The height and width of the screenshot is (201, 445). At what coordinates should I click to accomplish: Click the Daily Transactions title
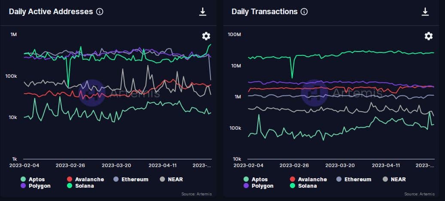[265, 12]
